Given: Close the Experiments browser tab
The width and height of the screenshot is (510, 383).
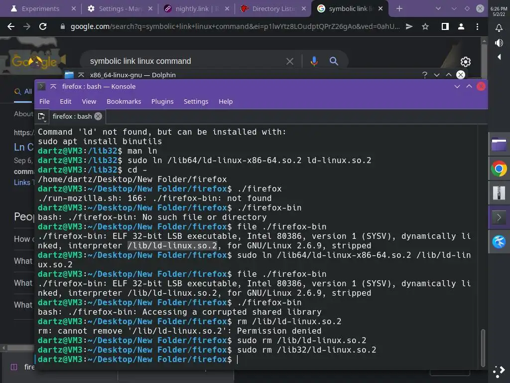Looking at the screenshot, I should point(74,8).
